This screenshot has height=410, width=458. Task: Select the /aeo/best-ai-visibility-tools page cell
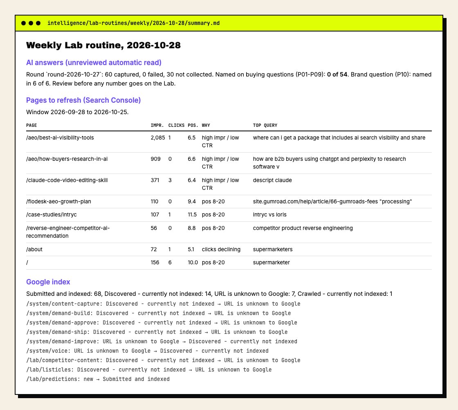pyautogui.click(x=60, y=137)
